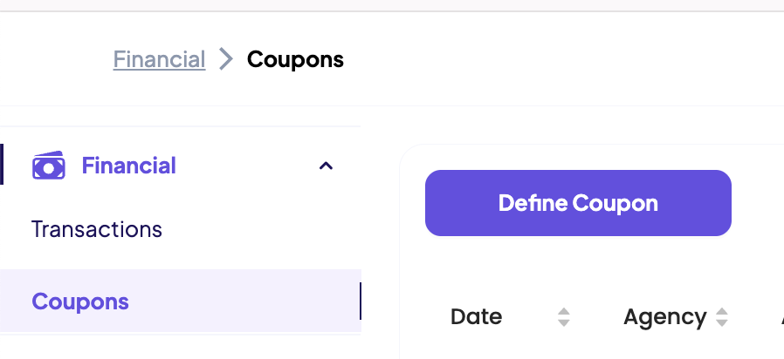Click the Agency column ascending sort arrow
This screenshot has width=784, height=359.
coord(721,311)
